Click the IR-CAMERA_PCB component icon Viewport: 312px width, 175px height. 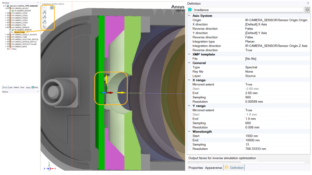[10, 25]
